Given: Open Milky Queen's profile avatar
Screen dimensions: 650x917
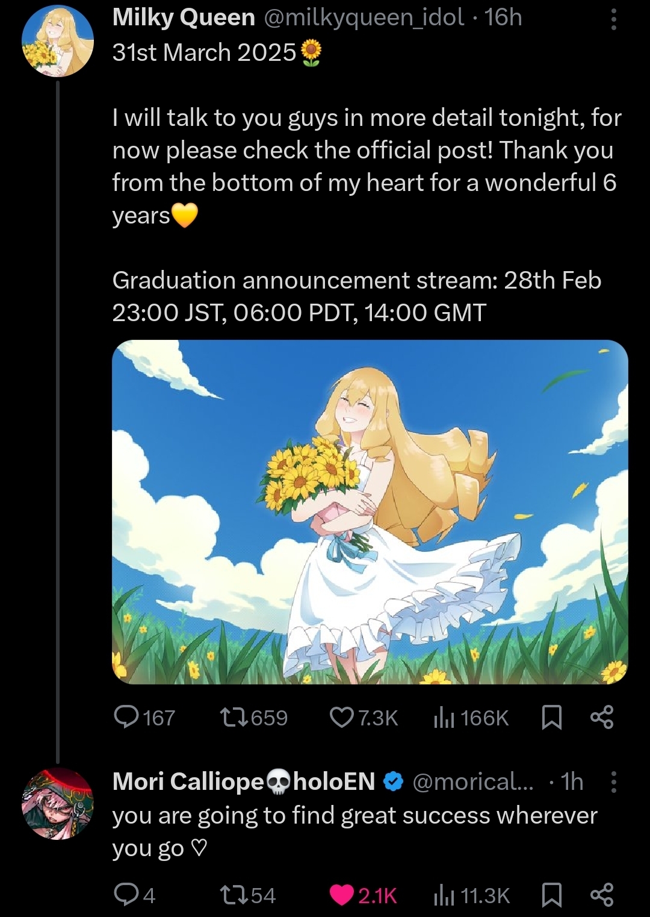Looking at the screenshot, I should (x=58, y=41).
